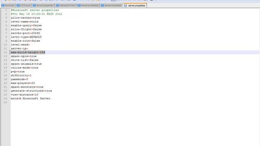
Task: Click the highlighted max-build-height=256 line
Action: pos(28,52)
